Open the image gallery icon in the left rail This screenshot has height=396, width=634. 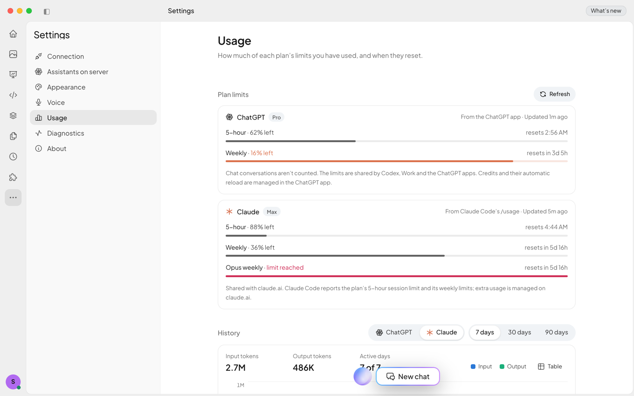(x=13, y=54)
